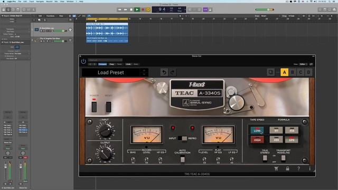Step presets with Load Preset arrows
This screenshot has height=190, width=338.
point(144,72)
